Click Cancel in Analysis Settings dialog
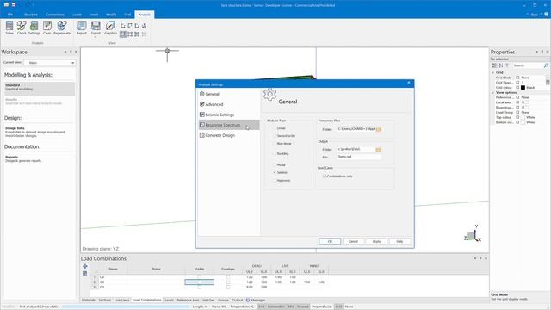 (353, 241)
